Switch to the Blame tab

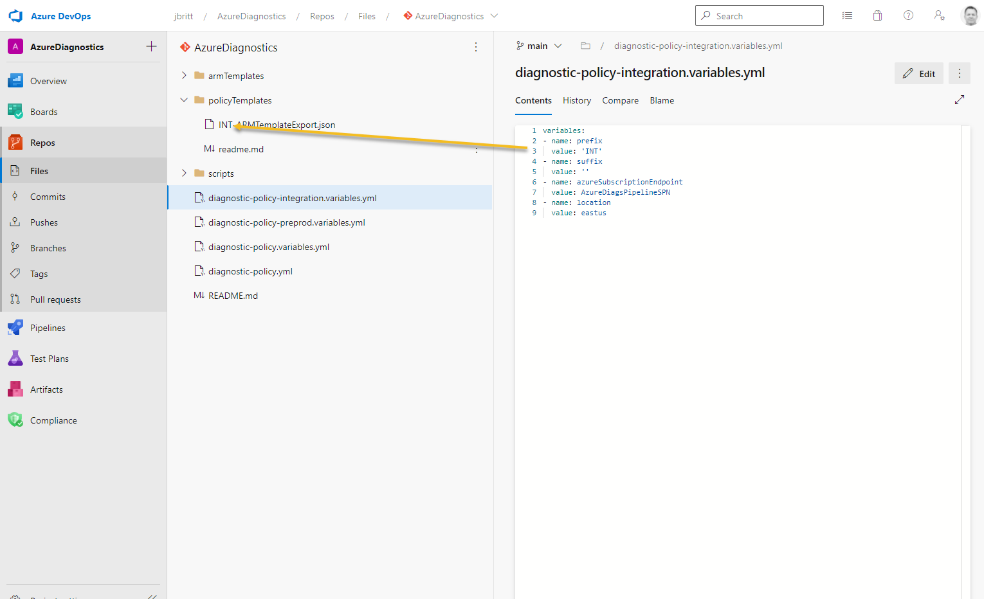662,100
